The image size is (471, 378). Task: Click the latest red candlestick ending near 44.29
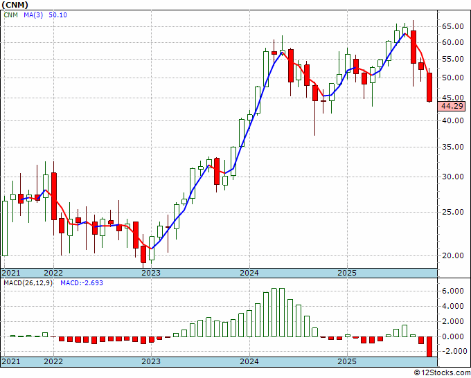429,87
